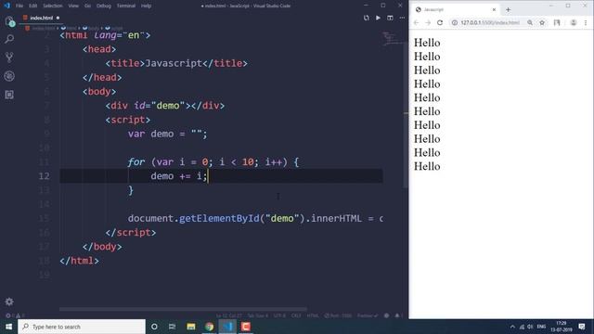
Task: Click the site info icon in the address bar
Action: pos(455,22)
